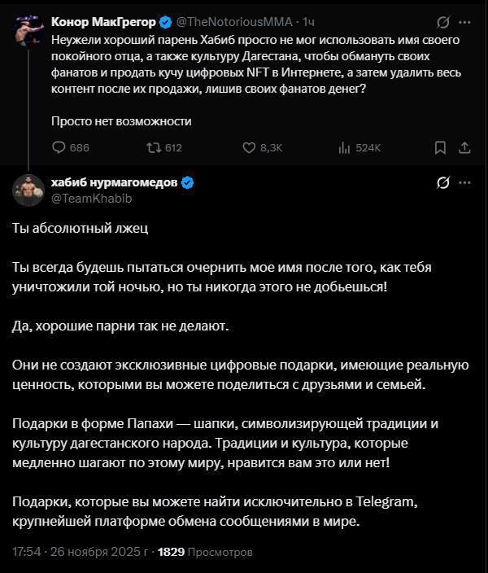The image size is (488, 573).
Task: Click Grok icon on McGregor's tweet
Action: tap(443, 22)
